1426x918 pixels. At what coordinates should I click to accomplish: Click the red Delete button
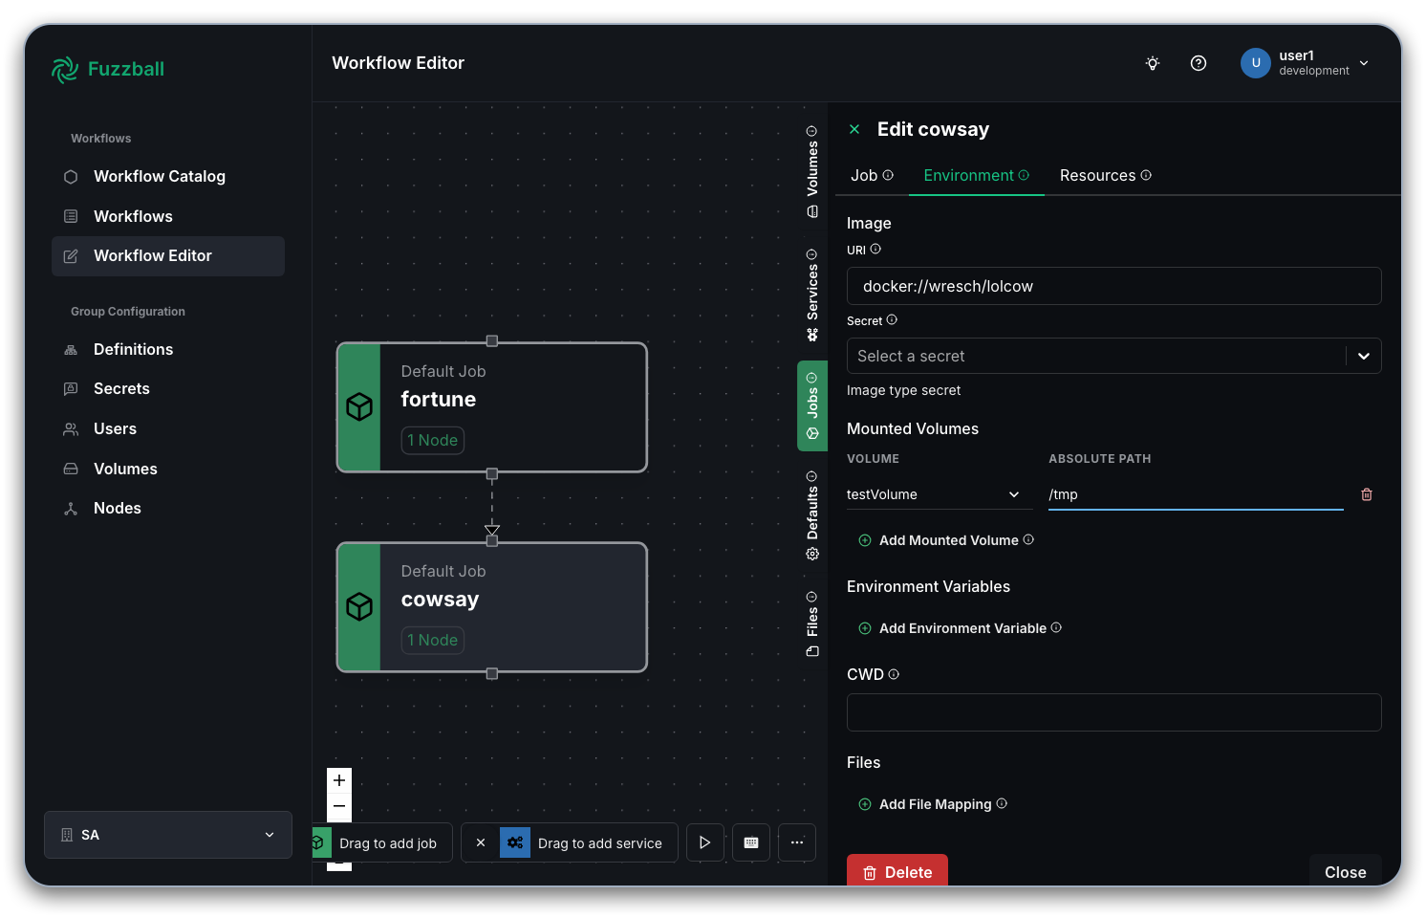click(x=897, y=871)
